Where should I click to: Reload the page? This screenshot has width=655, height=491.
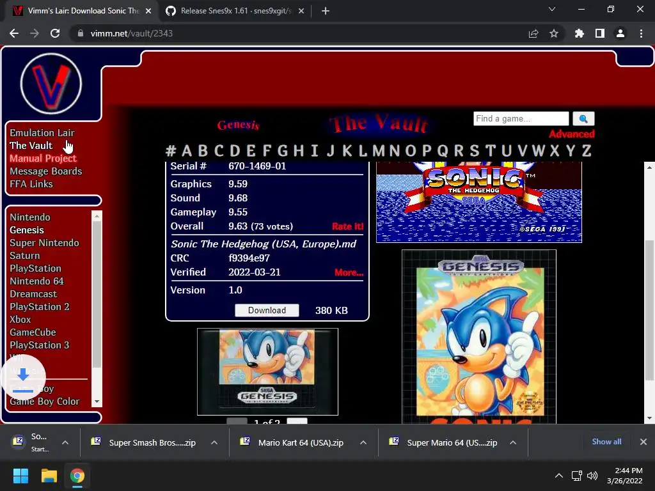click(x=55, y=33)
